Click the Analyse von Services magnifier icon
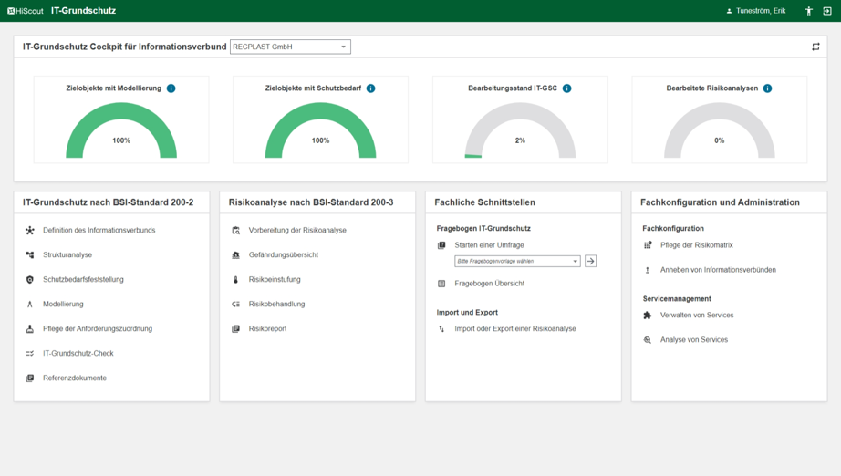841x476 pixels. click(x=648, y=340)
